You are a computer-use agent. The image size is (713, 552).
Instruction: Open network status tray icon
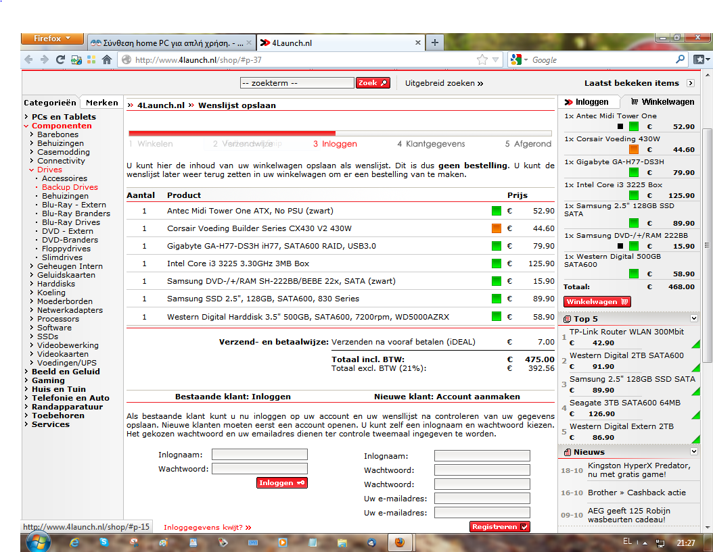(x=660, y=543)
